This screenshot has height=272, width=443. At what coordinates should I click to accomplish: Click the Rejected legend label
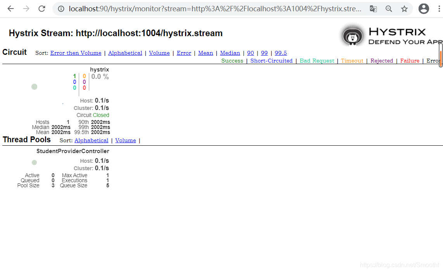pyautogui.click(x=382, y=61)
